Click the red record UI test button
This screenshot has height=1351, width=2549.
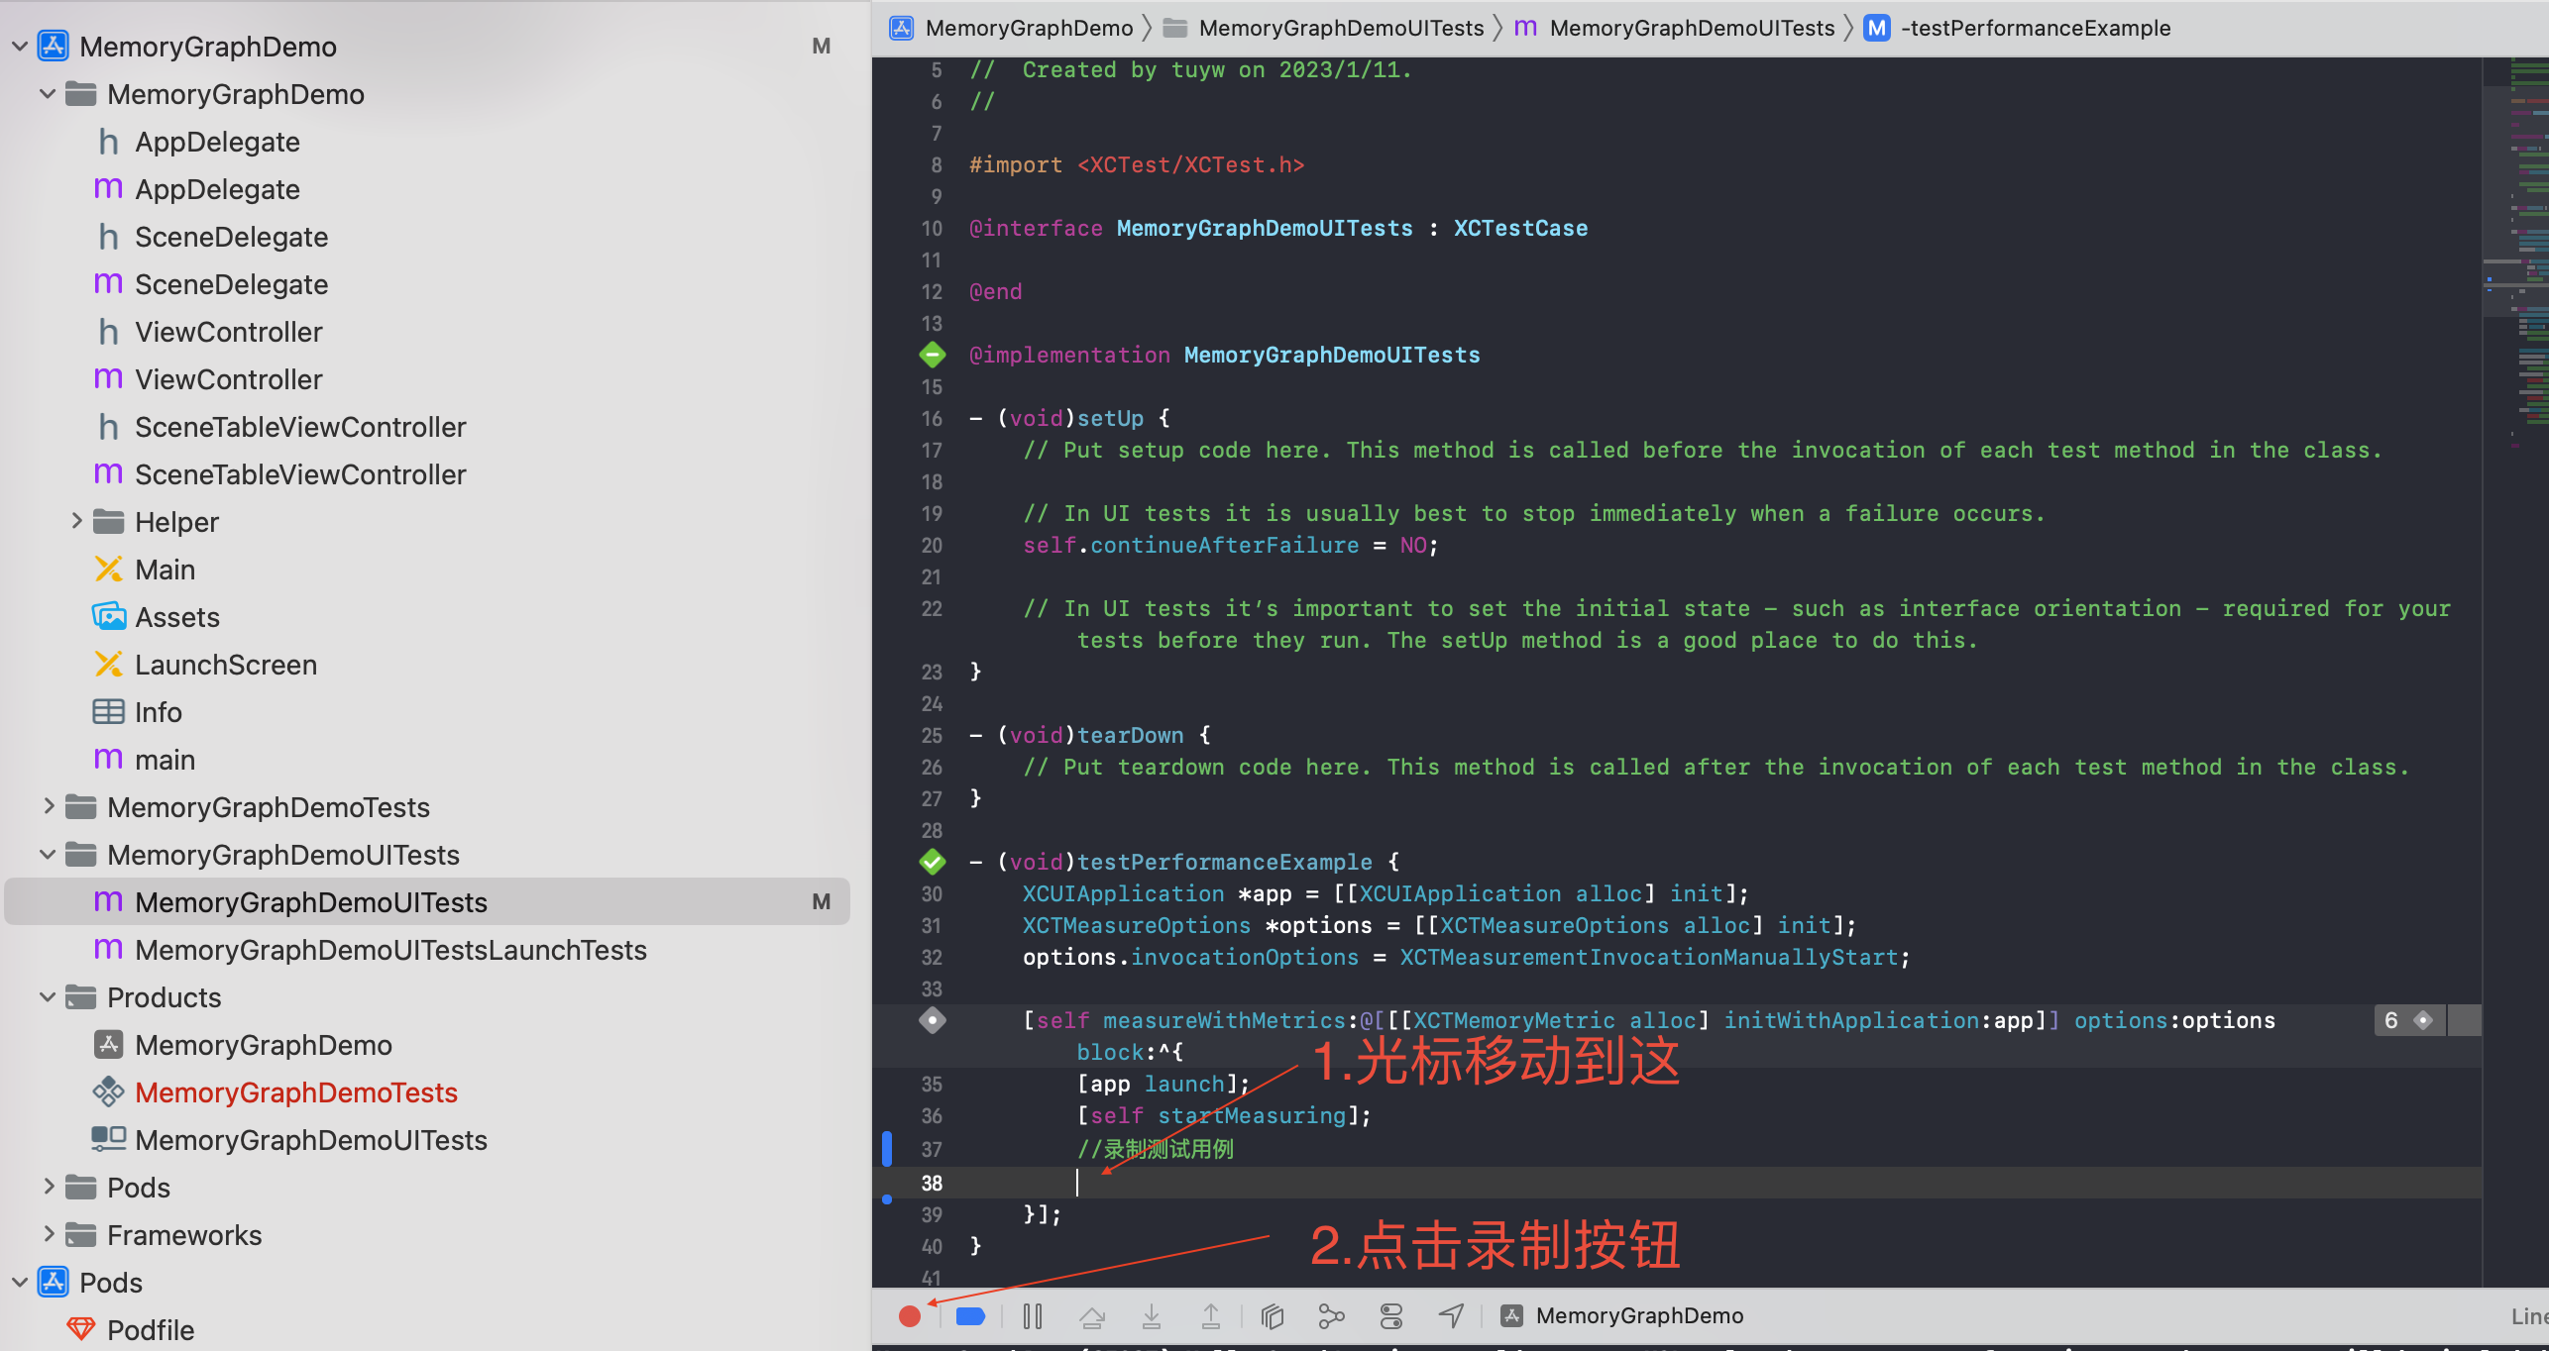click(x=909, y=1316)
